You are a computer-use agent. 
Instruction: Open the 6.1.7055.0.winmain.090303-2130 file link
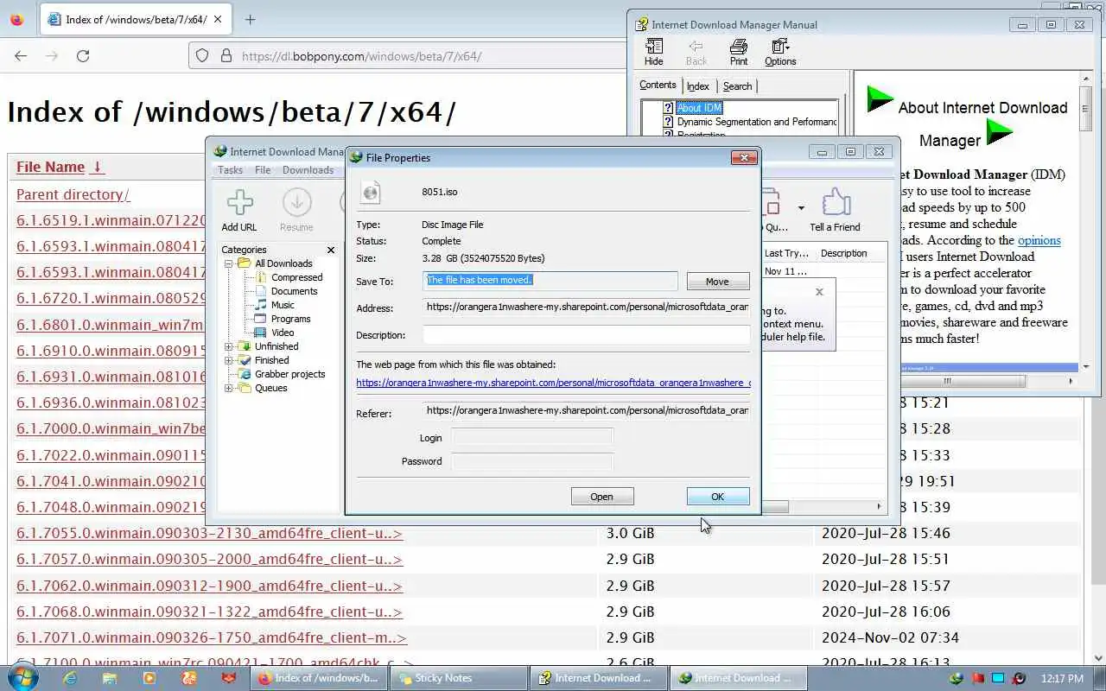tap(209, 533)
